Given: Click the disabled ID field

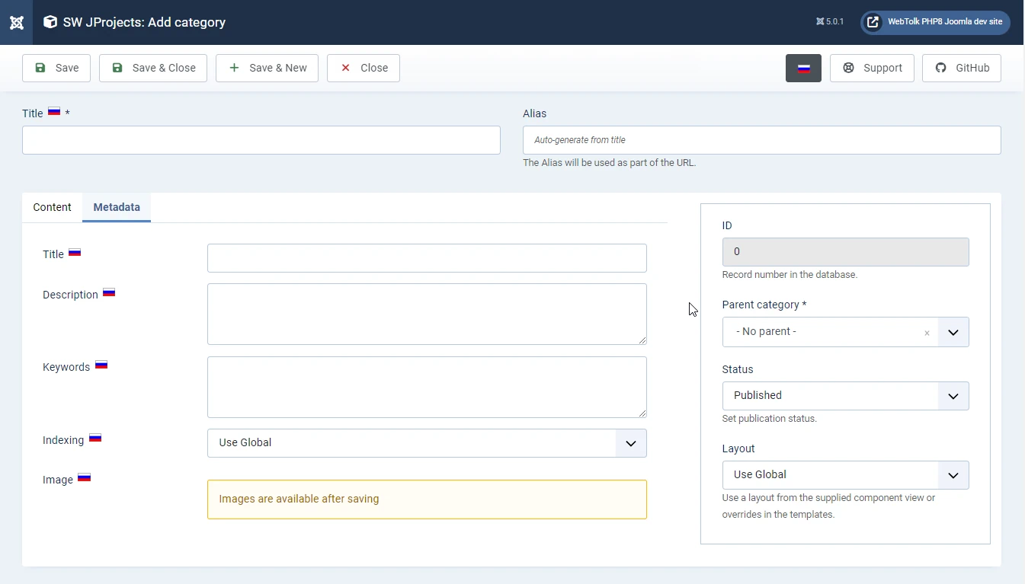Looking at the screenshot, I should pos(845,252).
